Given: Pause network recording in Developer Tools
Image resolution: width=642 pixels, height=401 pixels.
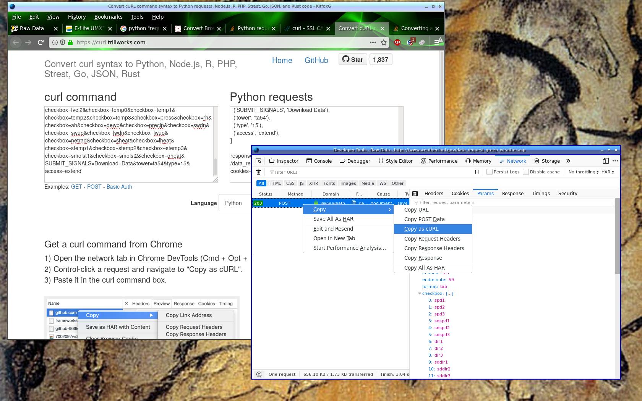Looking at the screenshot, I should 477,172.
